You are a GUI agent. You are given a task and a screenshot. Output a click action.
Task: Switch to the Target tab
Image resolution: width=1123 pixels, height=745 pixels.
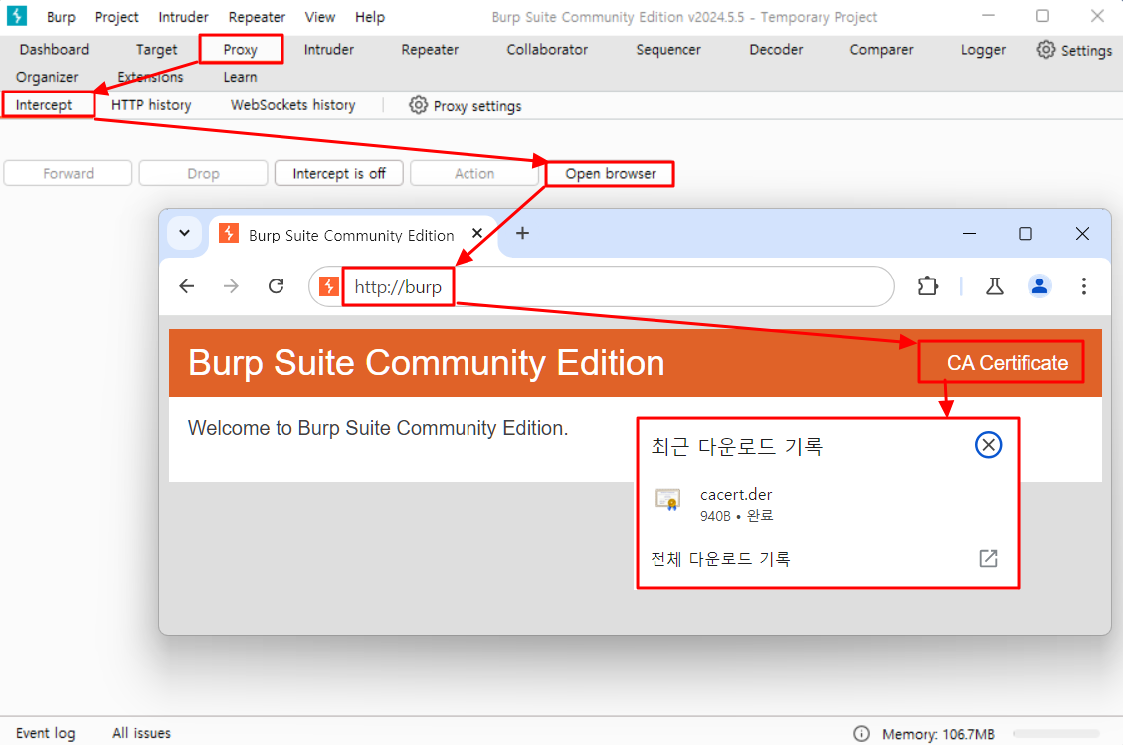(x=156, y=50)
